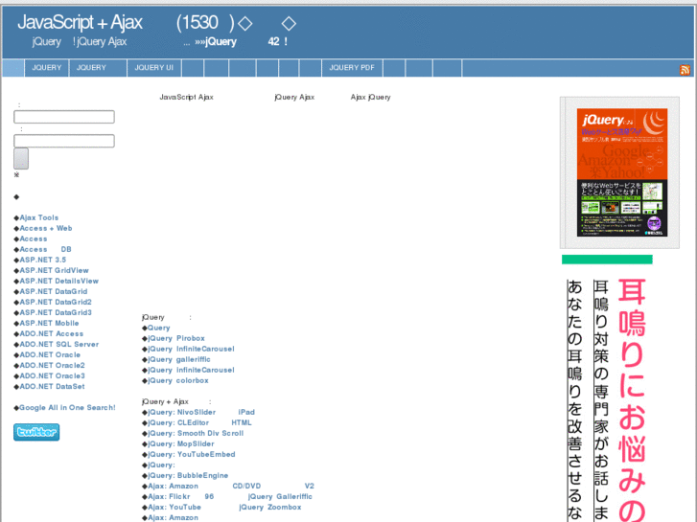
Task: Open jQuery: YouTubeEmbed link
Action: point(191,454)
